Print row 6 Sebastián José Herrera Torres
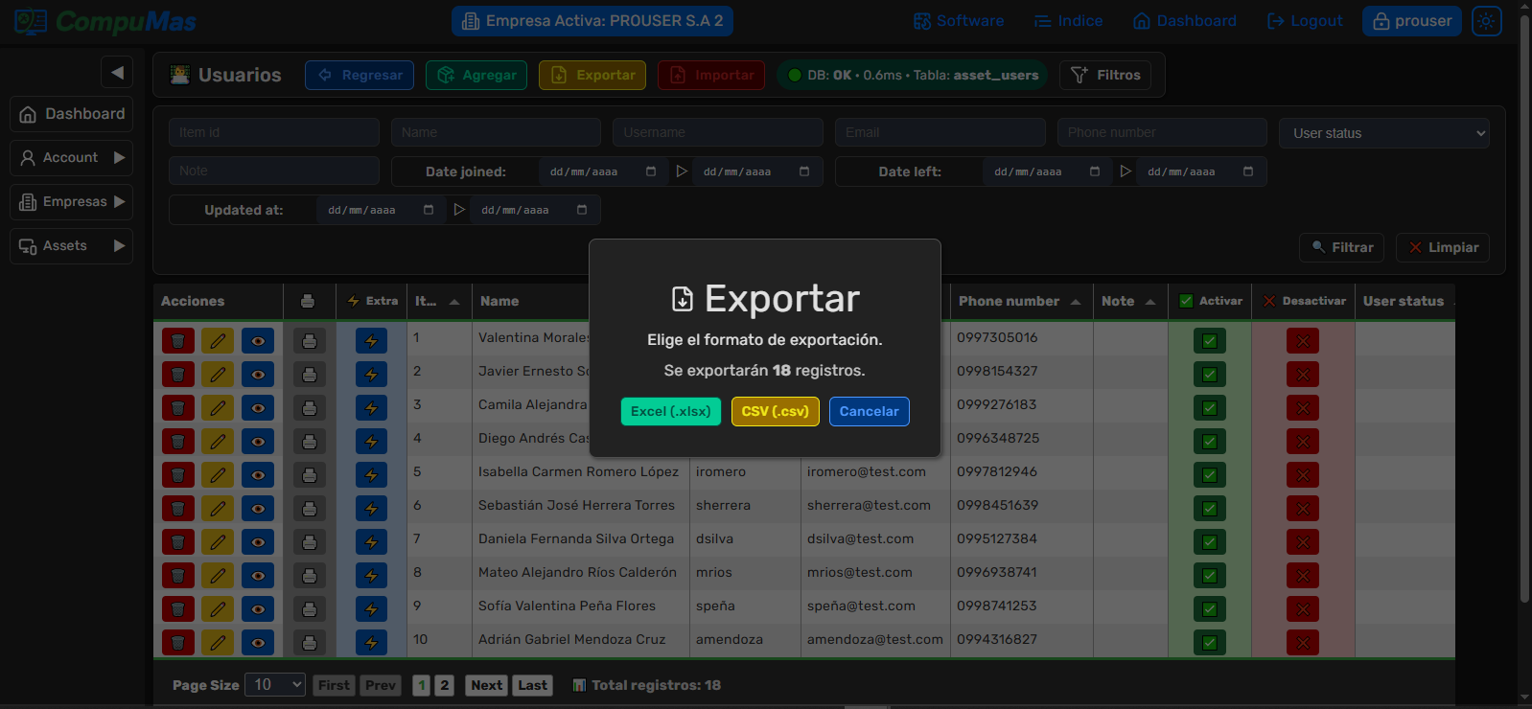 309,509
